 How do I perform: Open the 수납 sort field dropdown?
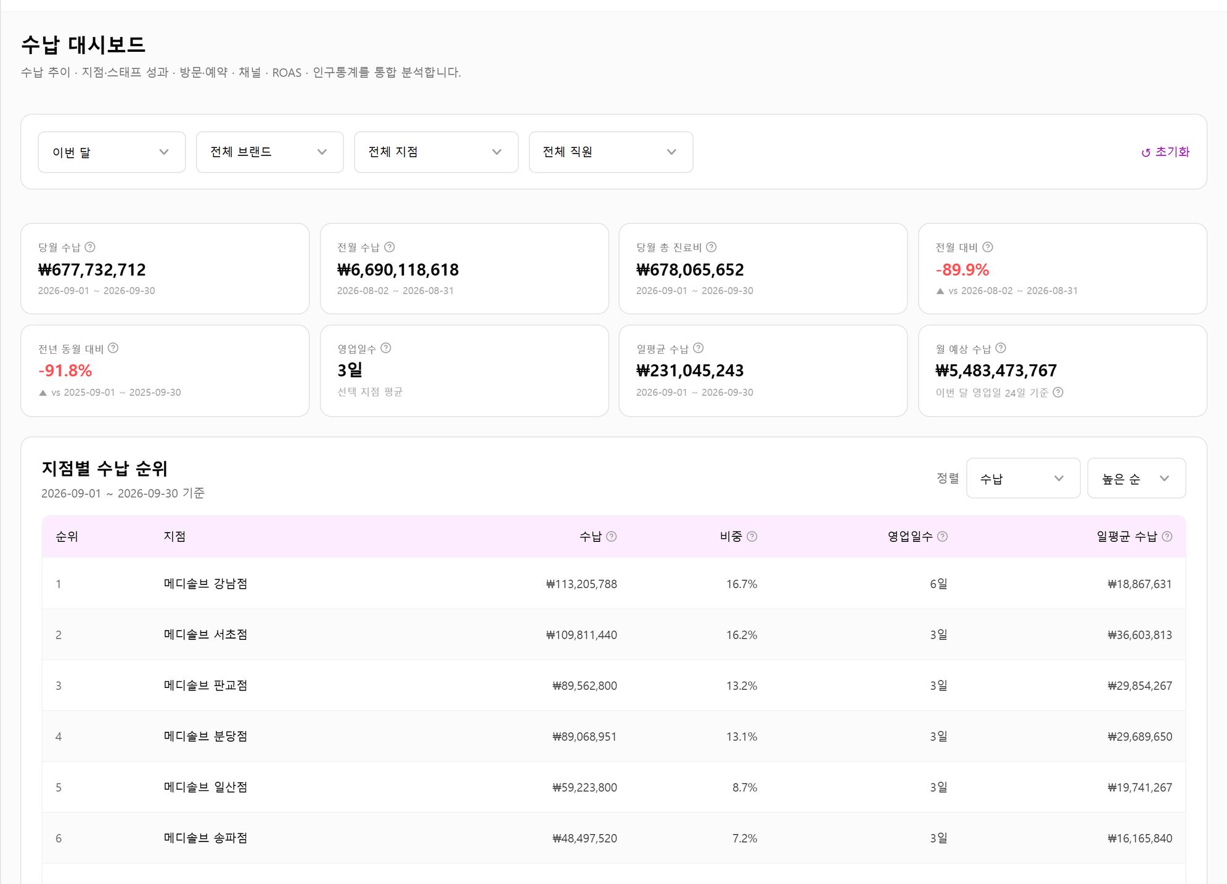(x=1022, y=478)
